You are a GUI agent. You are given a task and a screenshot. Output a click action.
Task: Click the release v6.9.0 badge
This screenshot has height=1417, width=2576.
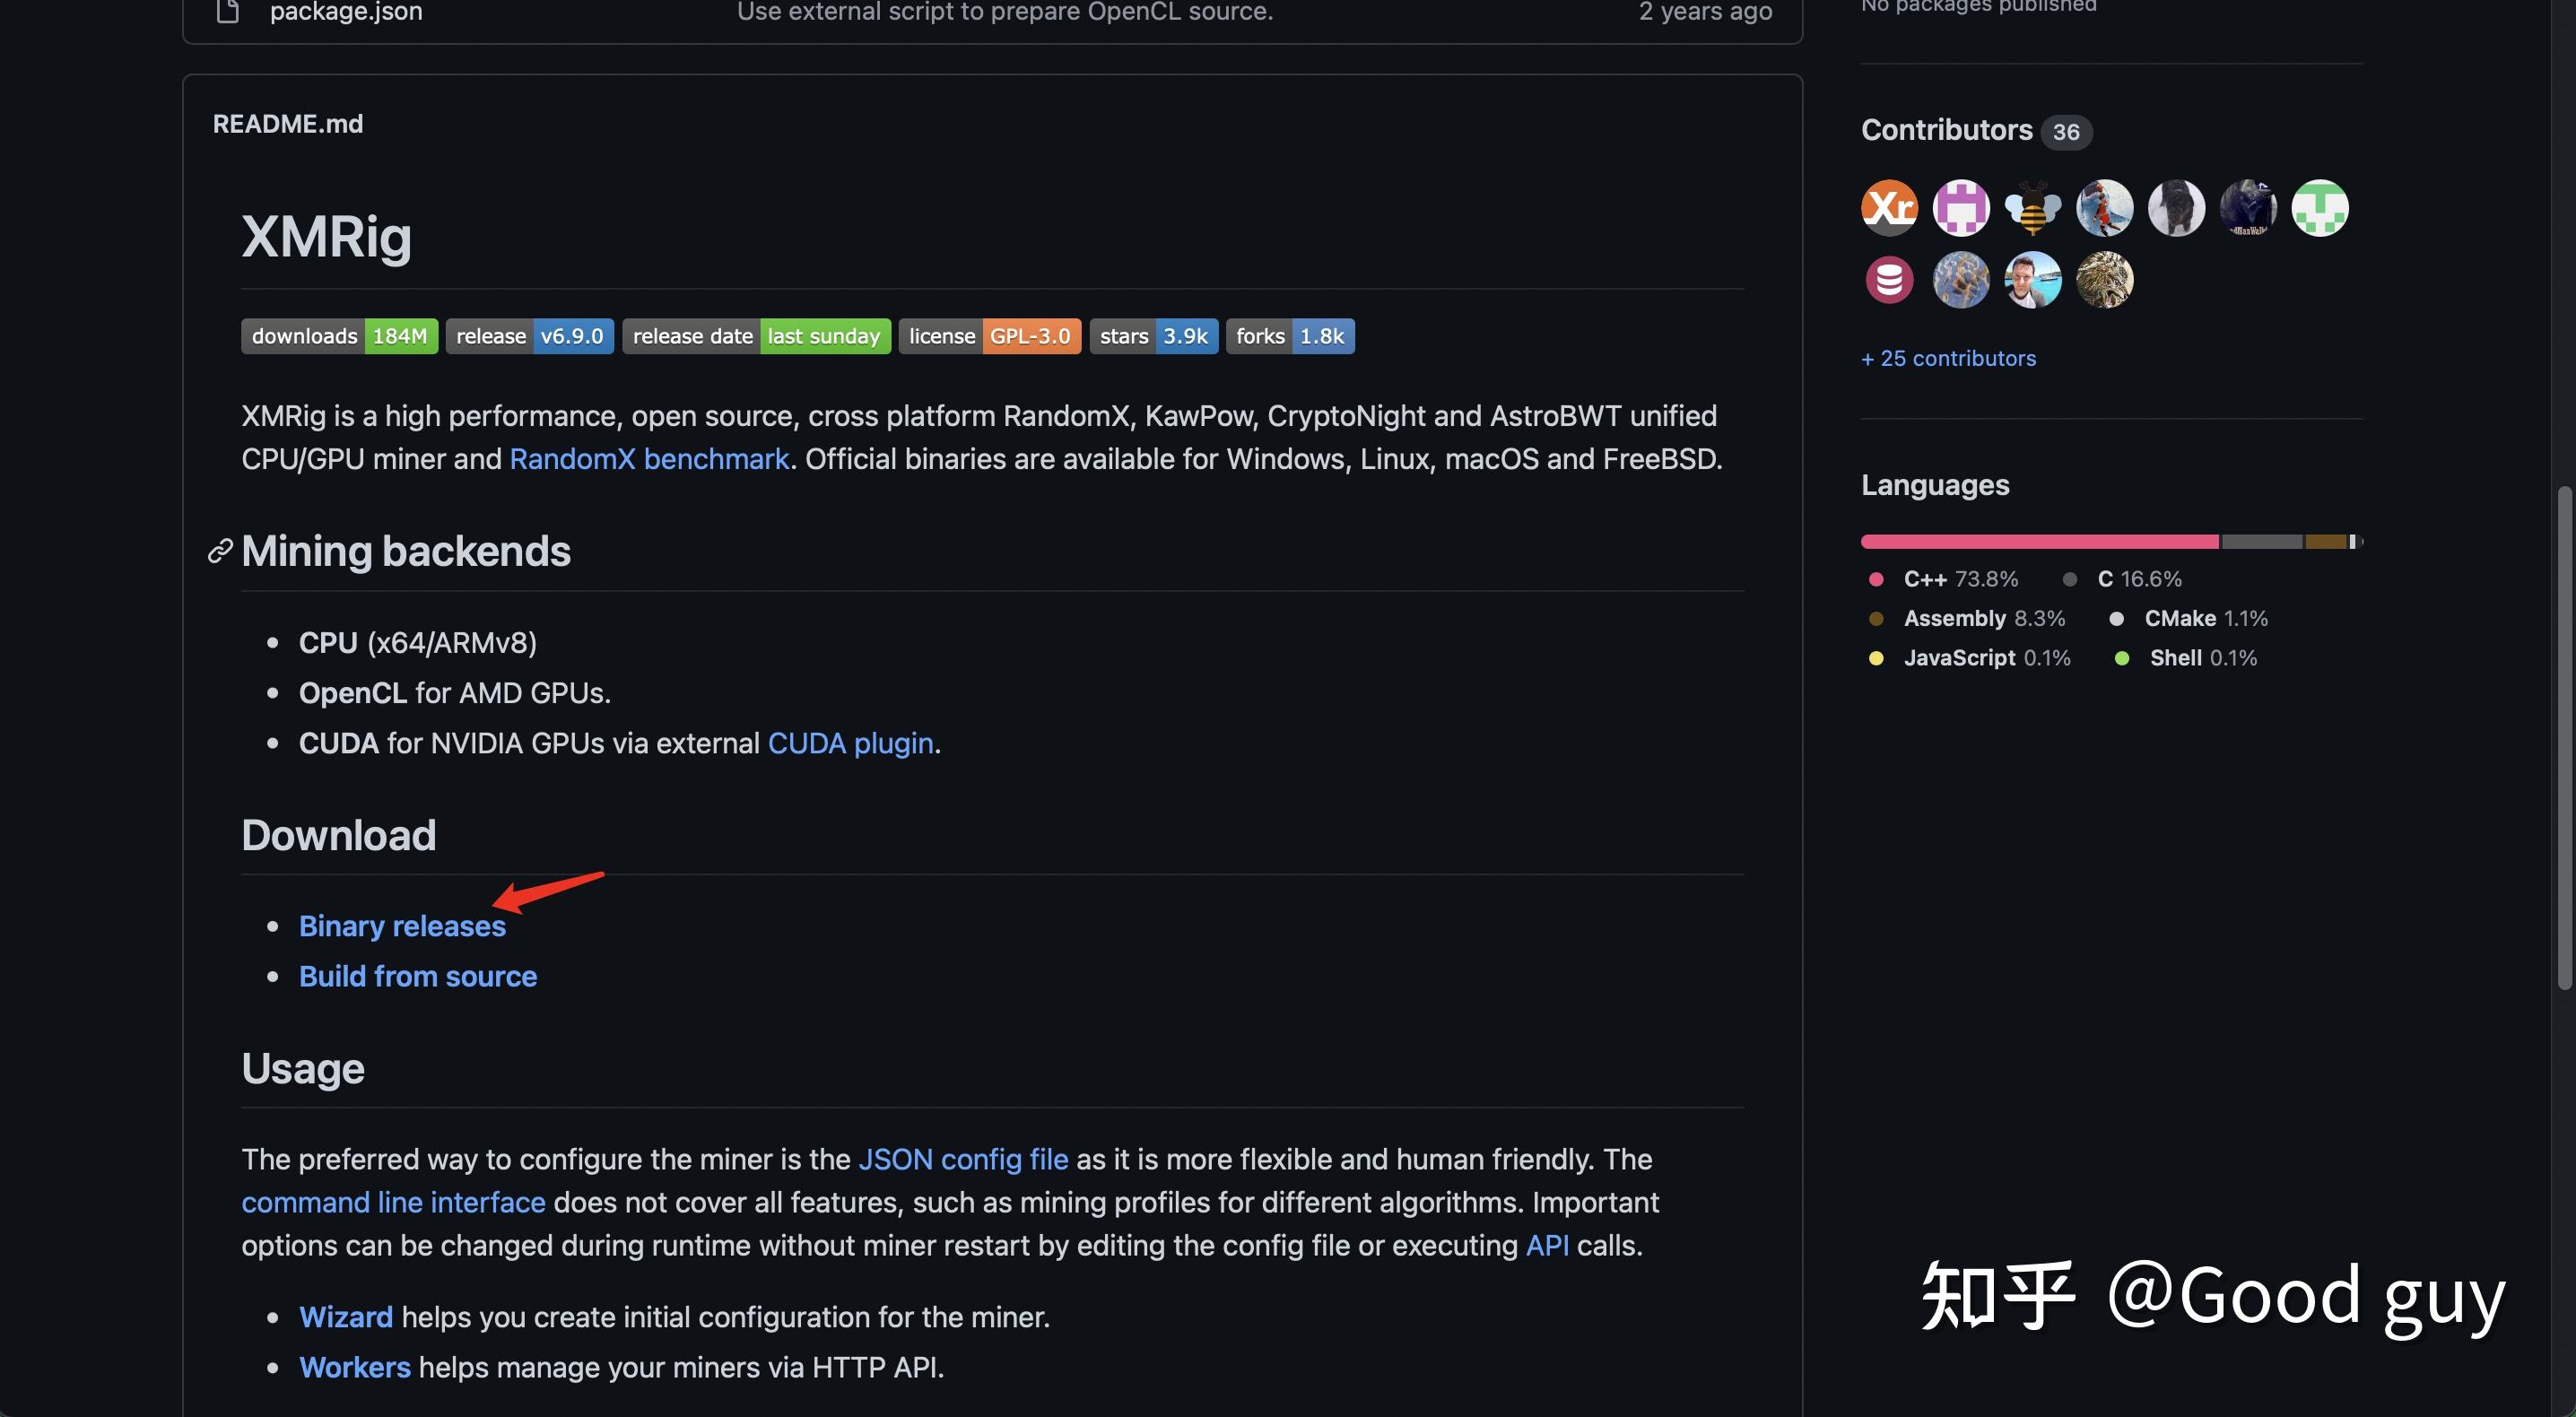point(529,336)
